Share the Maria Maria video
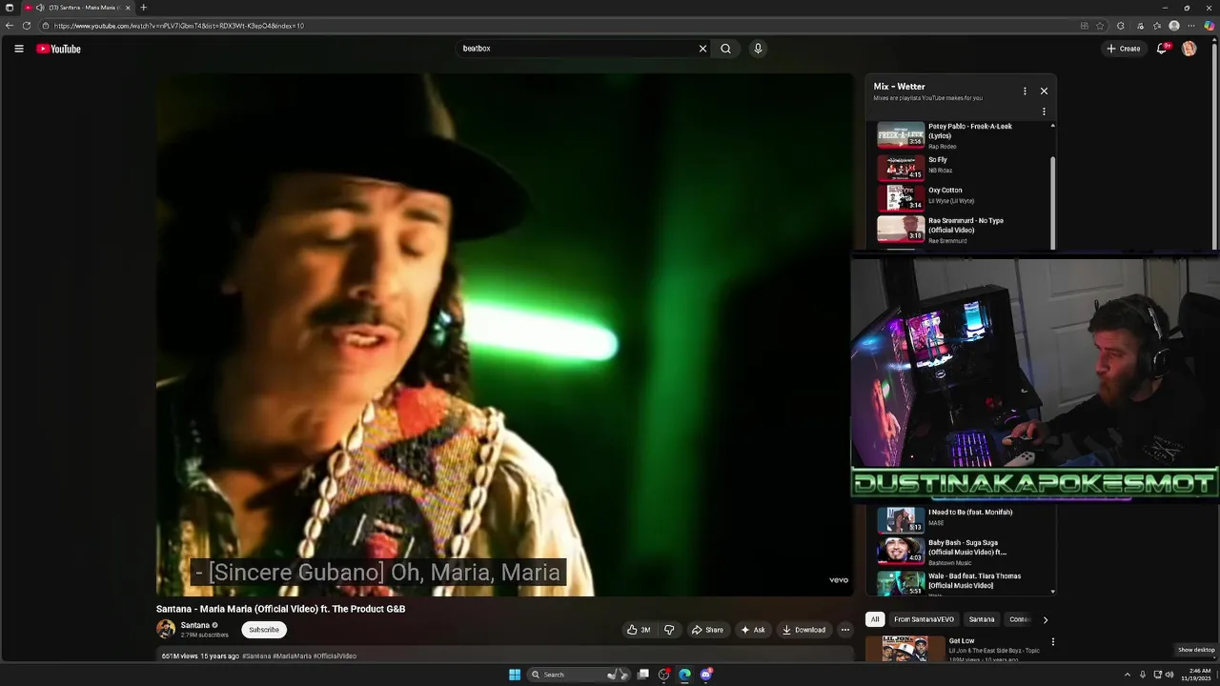The height and width of the screenshot is (686, 1220). coord(707,630)
